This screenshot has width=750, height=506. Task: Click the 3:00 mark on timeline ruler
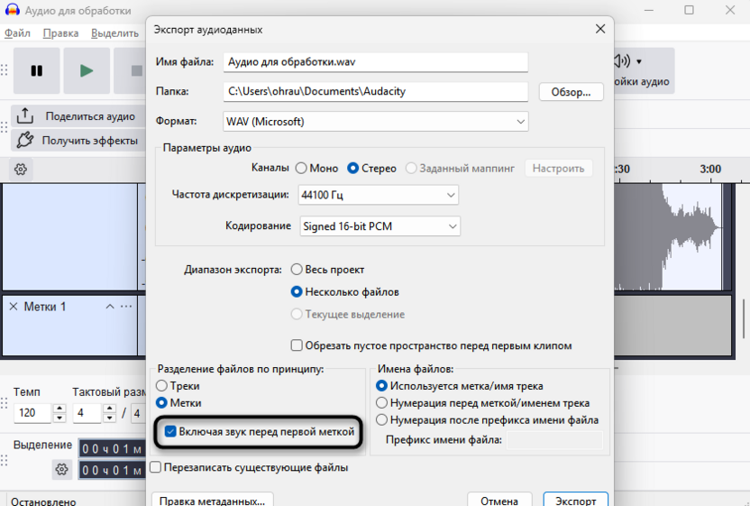tap(710, 169)
